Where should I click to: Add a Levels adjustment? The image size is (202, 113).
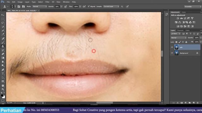(x=181, y=18)
